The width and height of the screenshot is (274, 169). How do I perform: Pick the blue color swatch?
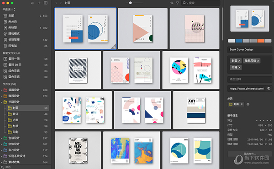pos(239,41)
